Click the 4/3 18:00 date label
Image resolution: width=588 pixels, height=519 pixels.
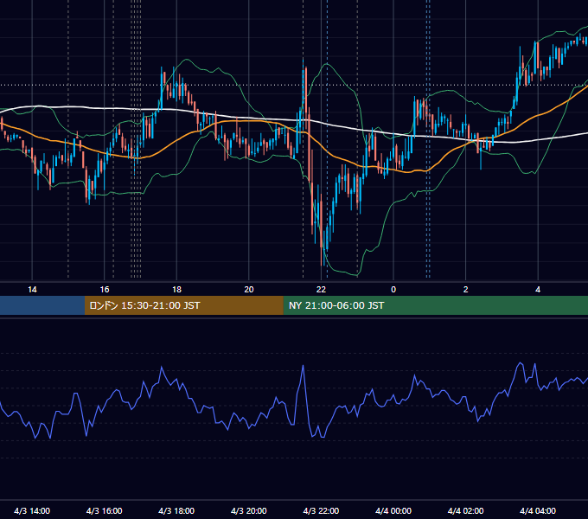click(176, 510)
